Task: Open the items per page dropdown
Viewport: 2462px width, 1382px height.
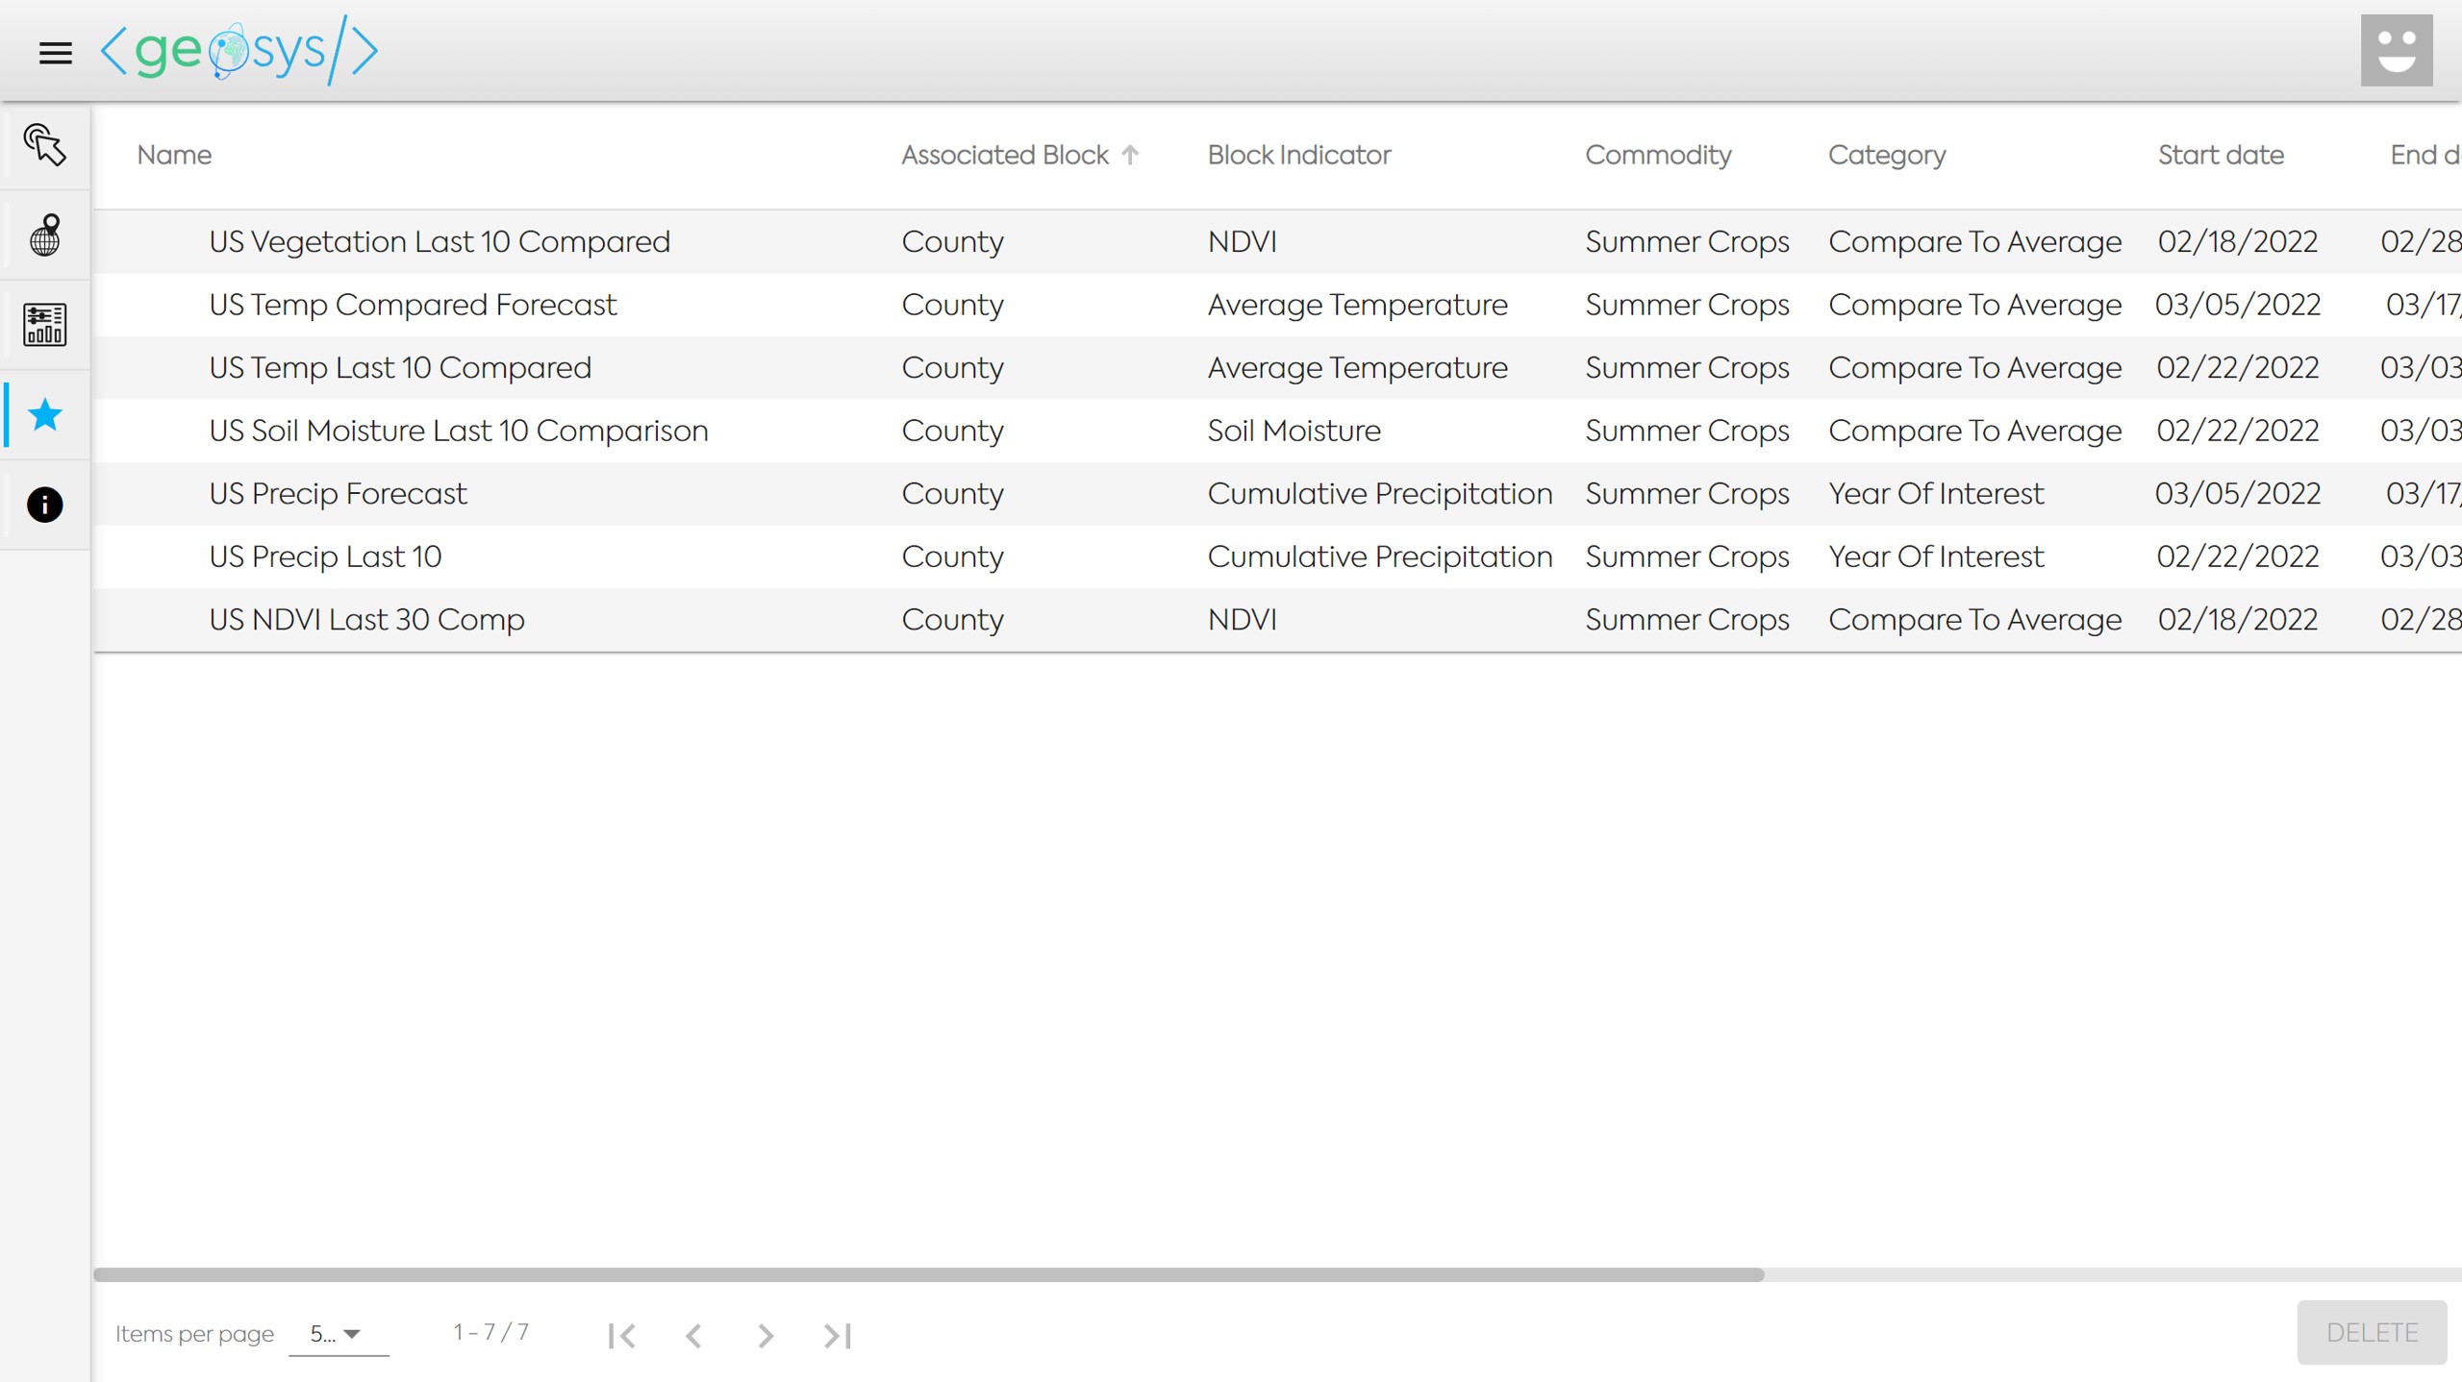Action: [338, 1334]
